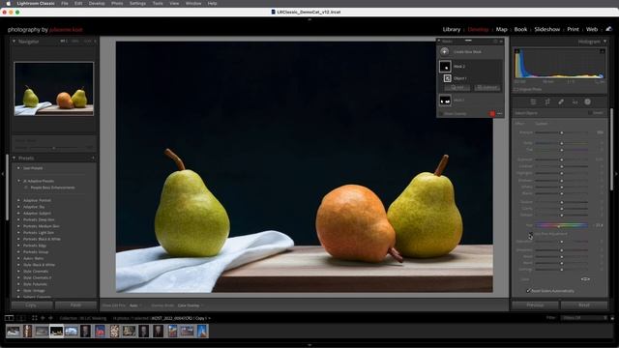This screenshot has height=348, width=619.
Task: Toggle highlight clipping indicator in histogram
Action: [x=602, y=51]
